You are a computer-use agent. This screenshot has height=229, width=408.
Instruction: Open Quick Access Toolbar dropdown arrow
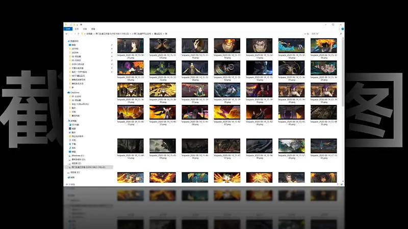[78, 24]
